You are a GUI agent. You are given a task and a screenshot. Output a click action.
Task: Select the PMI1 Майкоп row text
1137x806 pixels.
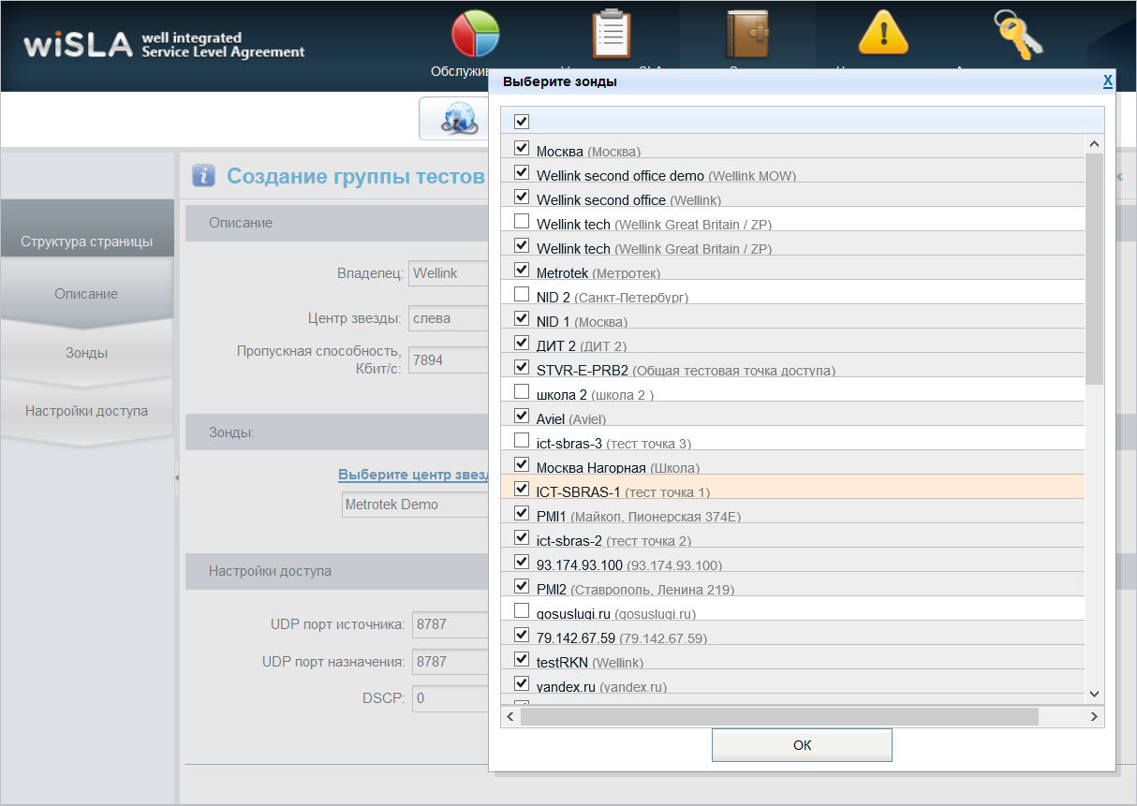(639, 517)
